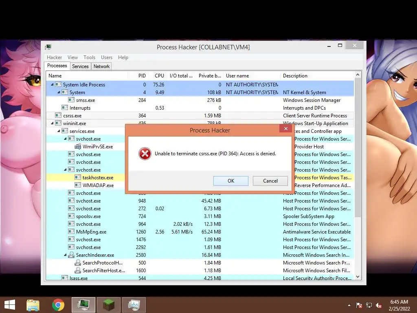Switch to the Network tab
This screenshot has width=417, height=313.
click(x=101, y=66)
